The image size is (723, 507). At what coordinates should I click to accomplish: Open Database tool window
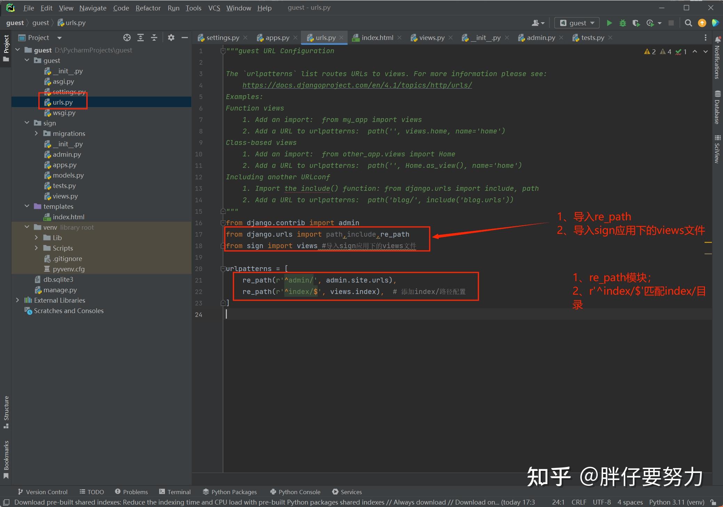[717, 107]
